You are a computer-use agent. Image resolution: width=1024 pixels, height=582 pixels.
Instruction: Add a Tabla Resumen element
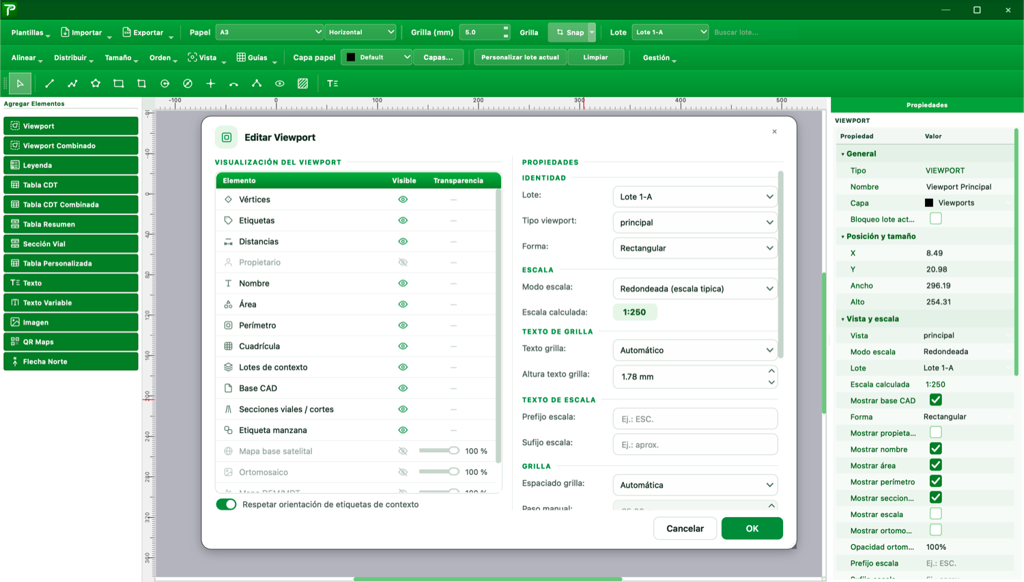click(71, 224)
